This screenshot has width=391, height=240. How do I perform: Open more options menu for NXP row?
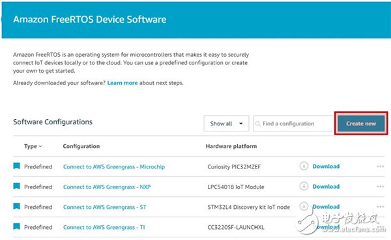pos(381,187)
